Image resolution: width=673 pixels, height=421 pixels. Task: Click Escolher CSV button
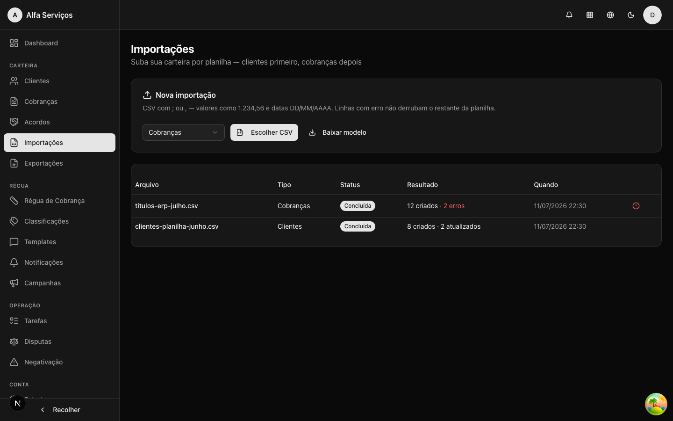click(x=264, y=132)
